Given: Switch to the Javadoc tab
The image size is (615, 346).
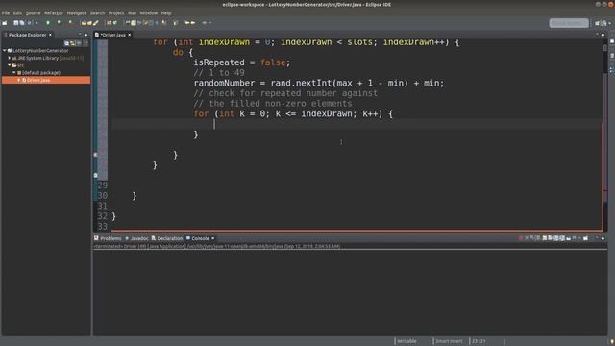Looking at the screenshot, I should point(136,238).
